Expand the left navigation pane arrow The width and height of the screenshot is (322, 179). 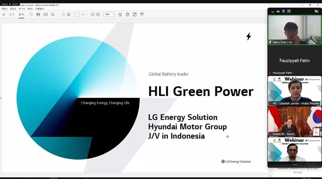1,98
